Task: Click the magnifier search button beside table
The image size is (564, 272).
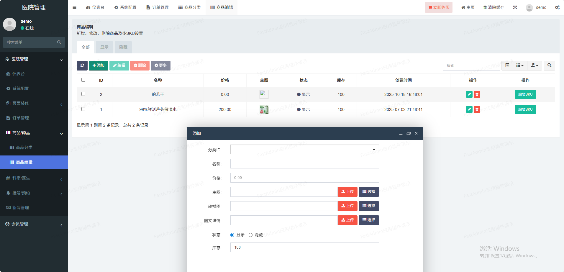Action: (x=549, y=65)
